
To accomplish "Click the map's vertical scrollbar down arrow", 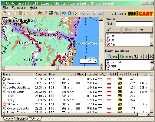I will (x=101, y=64).
